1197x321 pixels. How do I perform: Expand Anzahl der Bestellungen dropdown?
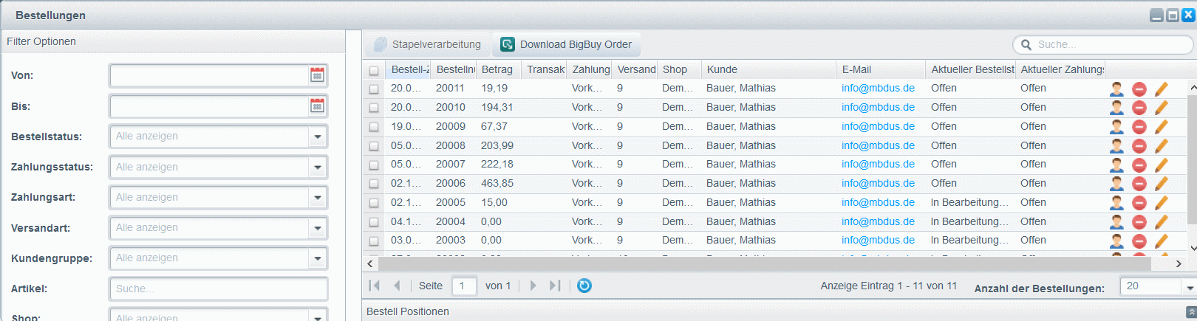1189,287
